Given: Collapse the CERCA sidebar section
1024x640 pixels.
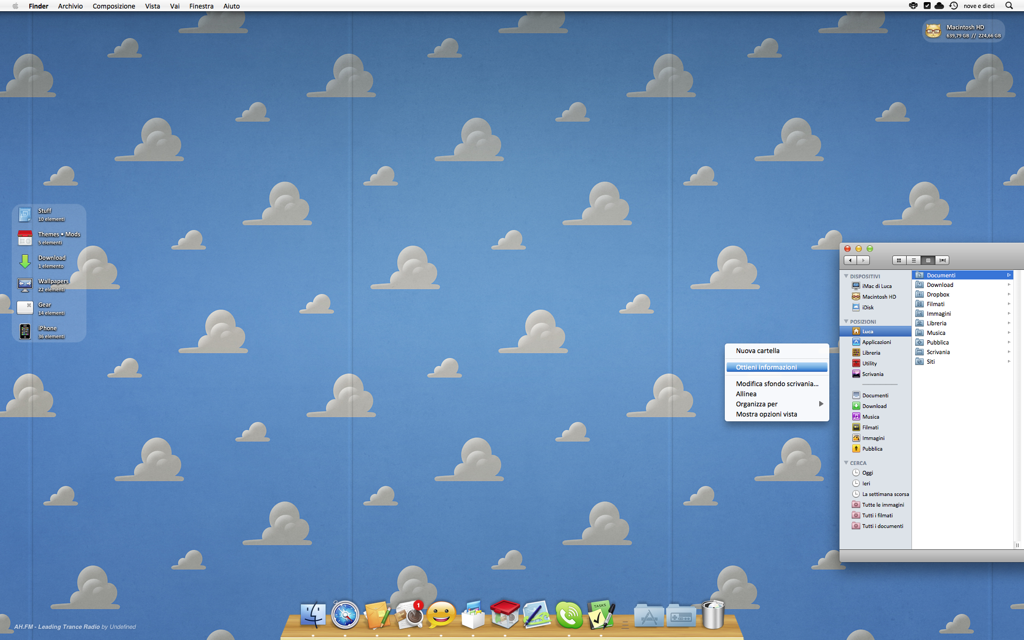Looking at the screenshot, I should pos(846,463).
